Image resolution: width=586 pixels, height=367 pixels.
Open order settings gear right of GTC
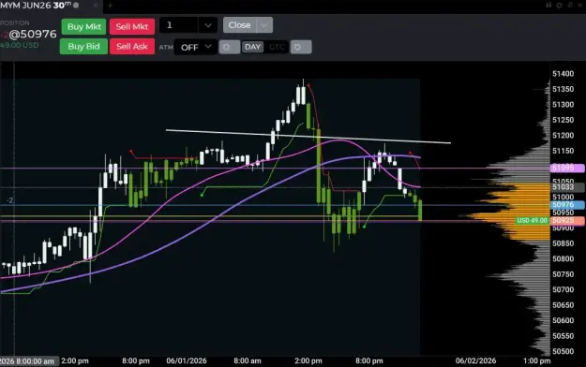tap(300, 47)
